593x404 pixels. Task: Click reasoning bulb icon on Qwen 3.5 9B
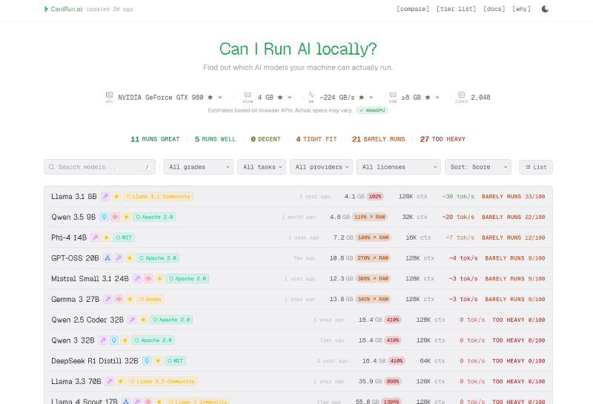pyautogui.click(x=104, y=217)
